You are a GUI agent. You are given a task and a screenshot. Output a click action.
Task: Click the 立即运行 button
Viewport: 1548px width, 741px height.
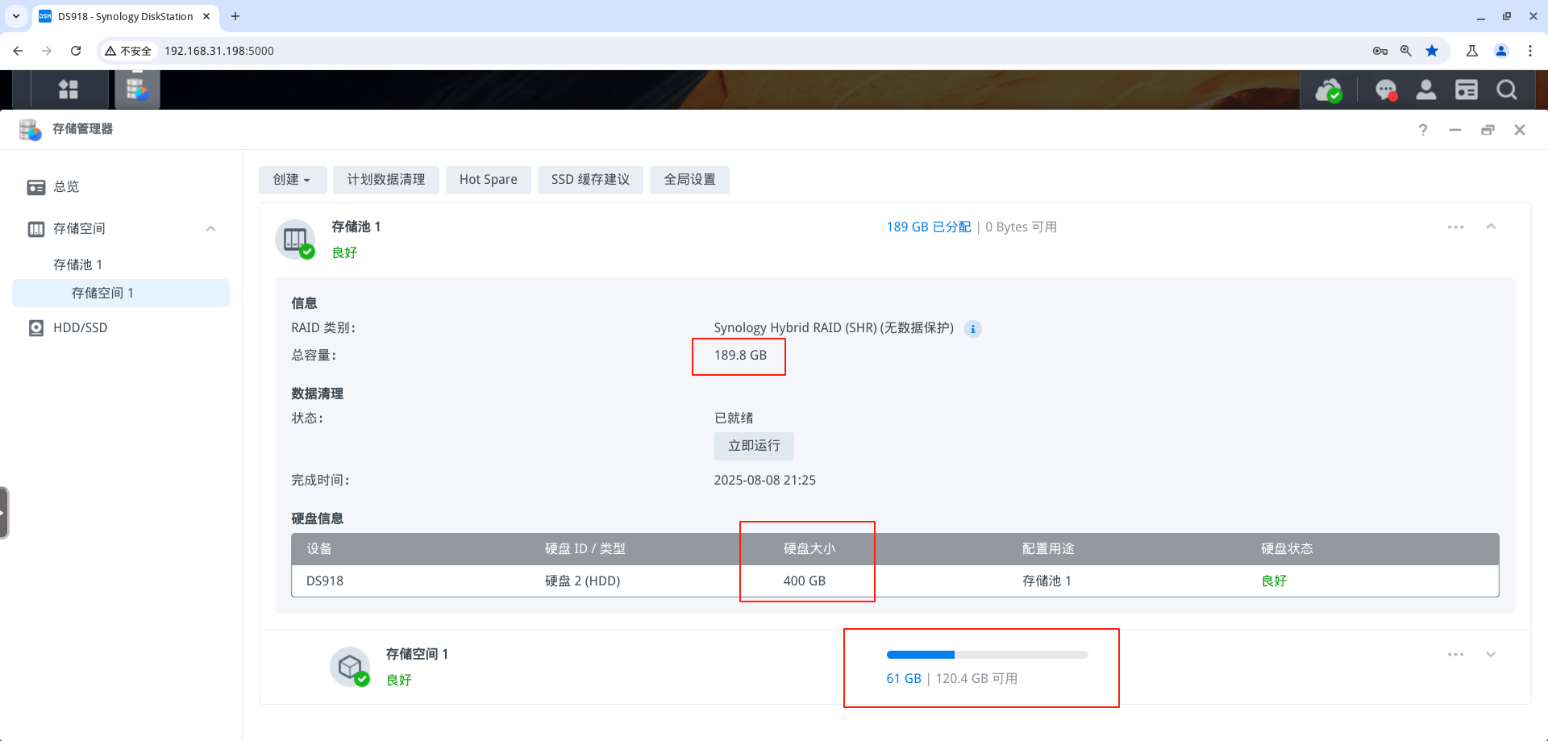click(754, 446)
